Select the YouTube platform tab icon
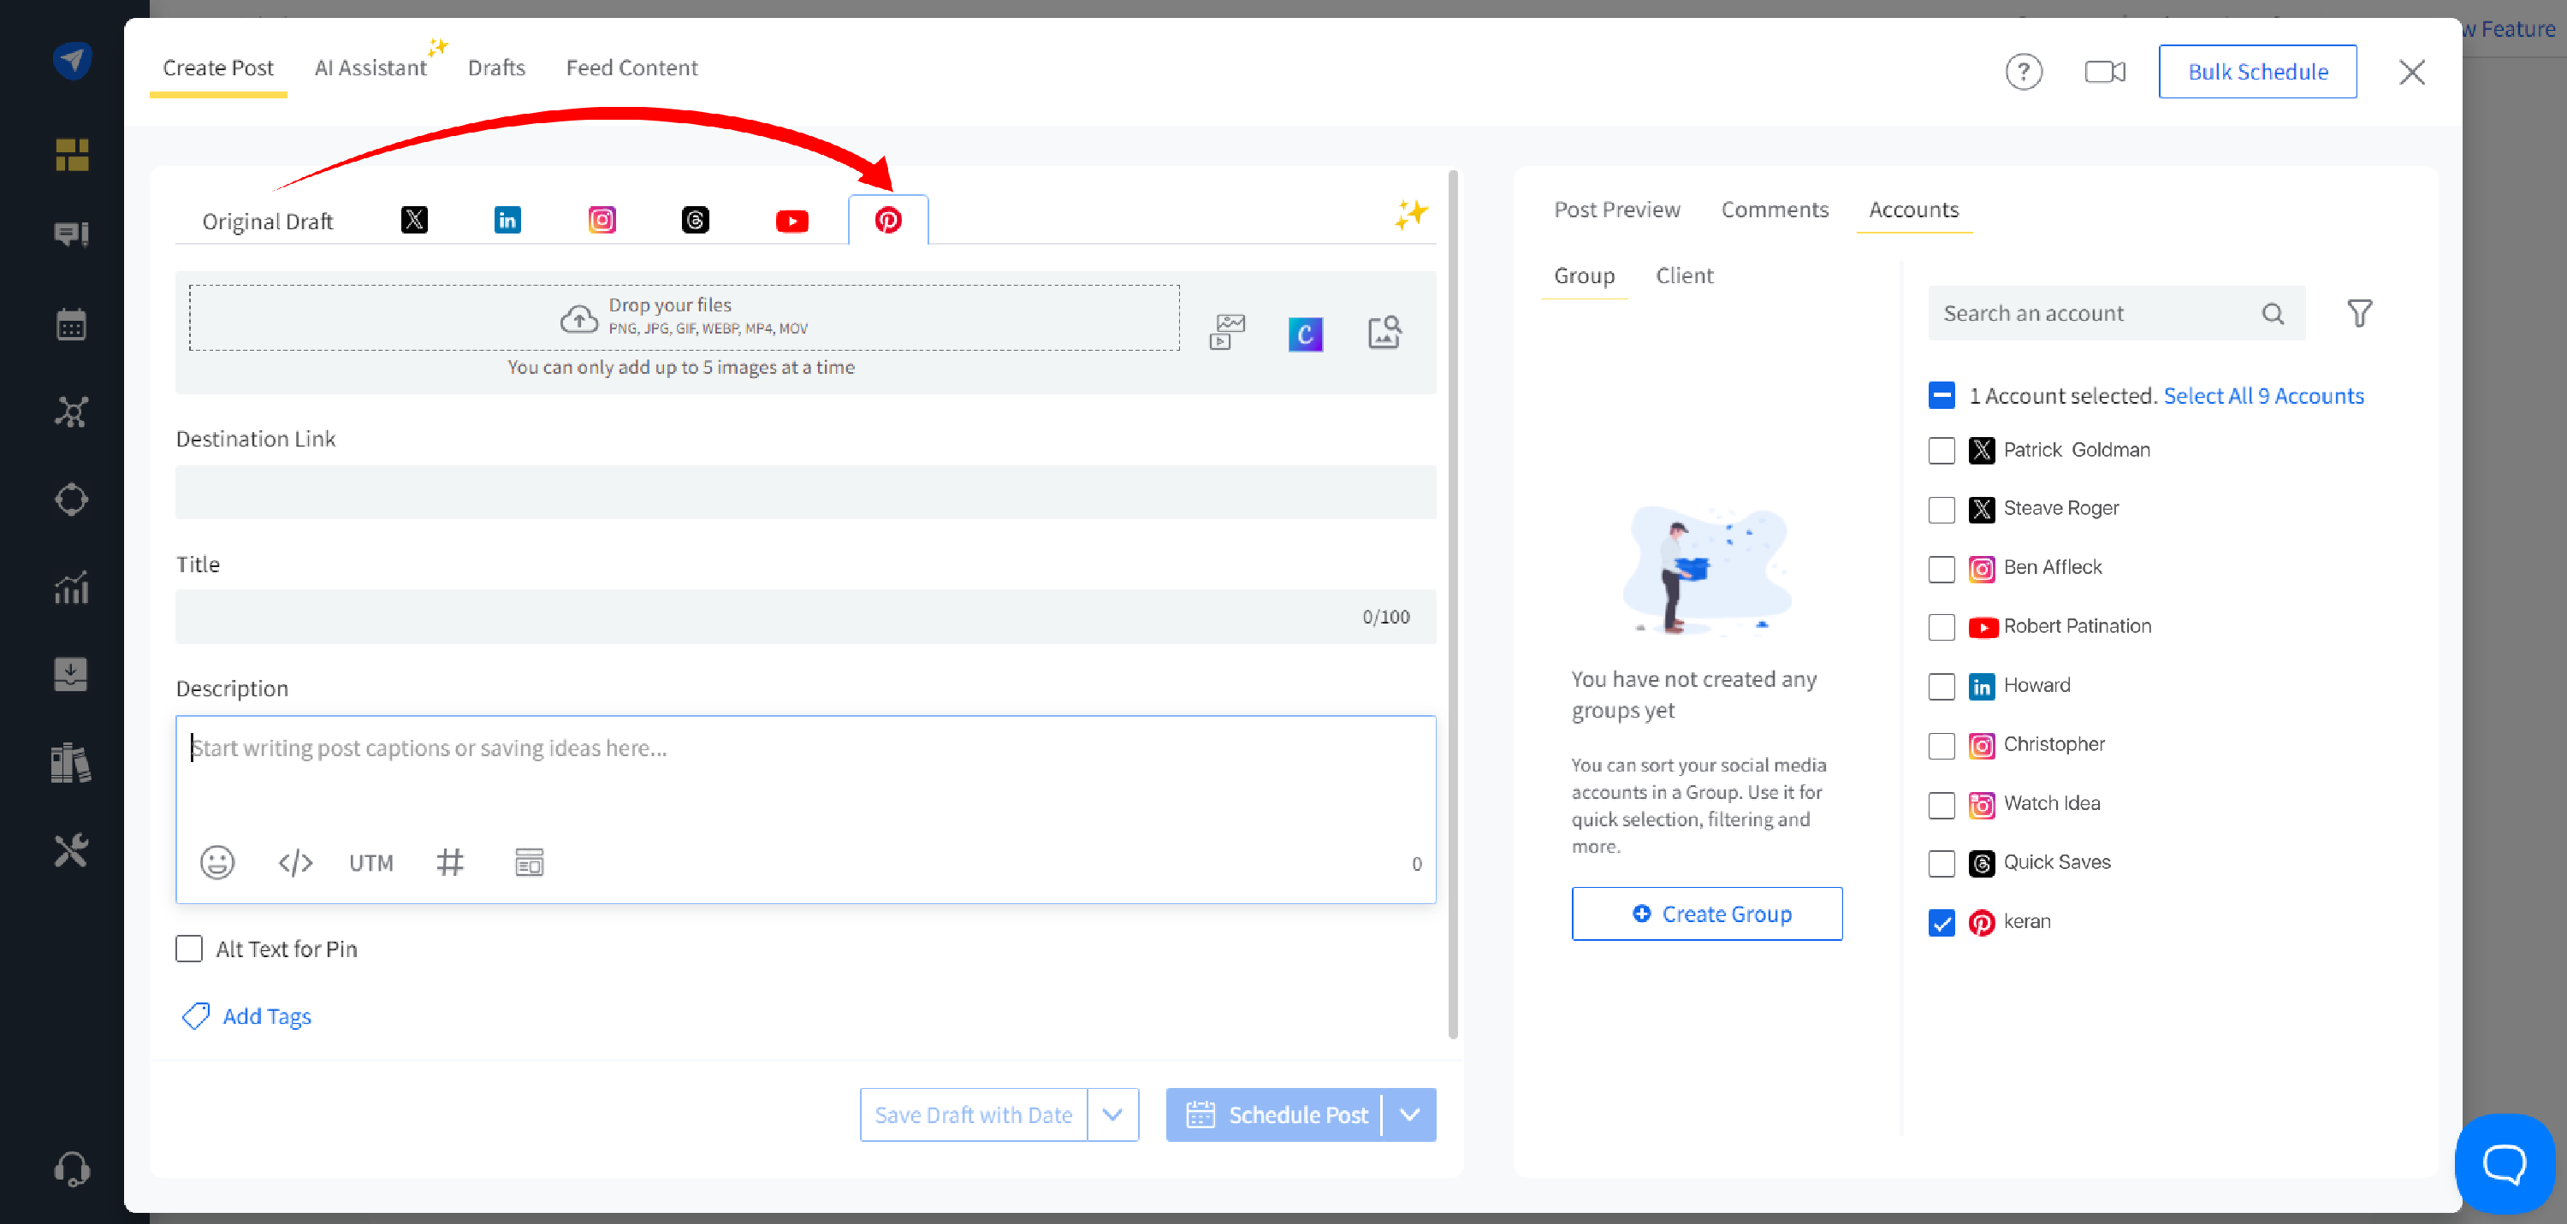2567x1224 pixels. point(791,220)
